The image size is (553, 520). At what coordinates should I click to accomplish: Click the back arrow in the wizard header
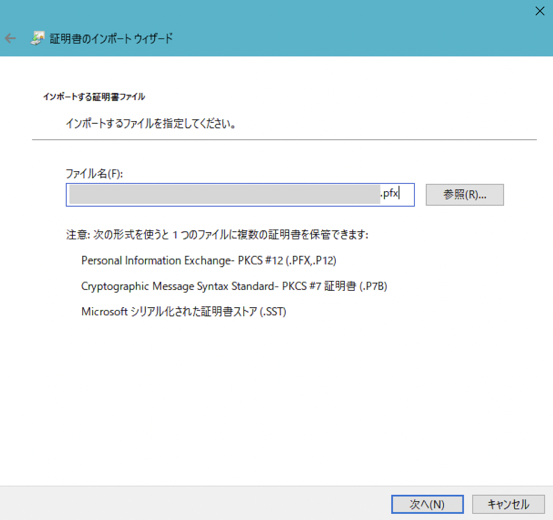click(10, 39)
